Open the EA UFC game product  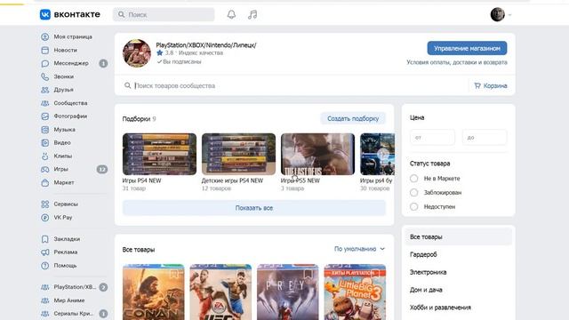pyautogui.click(x=220, y=292)
